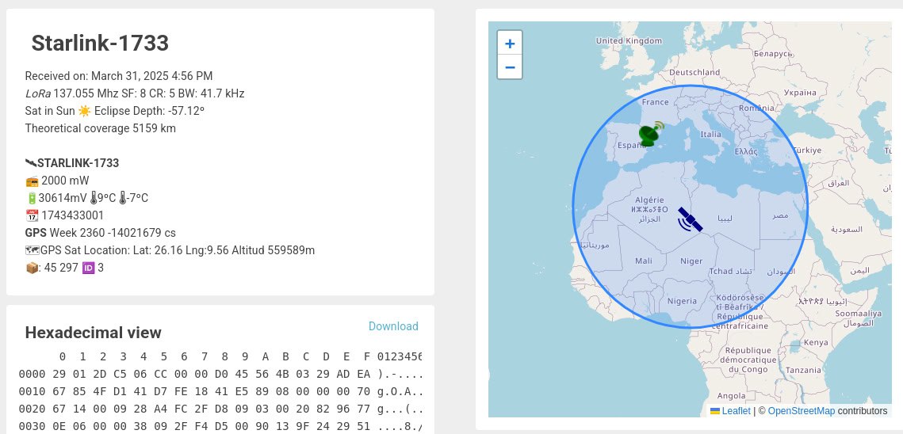Click the Kenya label on map
The image size is (903, 434).
click(816, 342)
